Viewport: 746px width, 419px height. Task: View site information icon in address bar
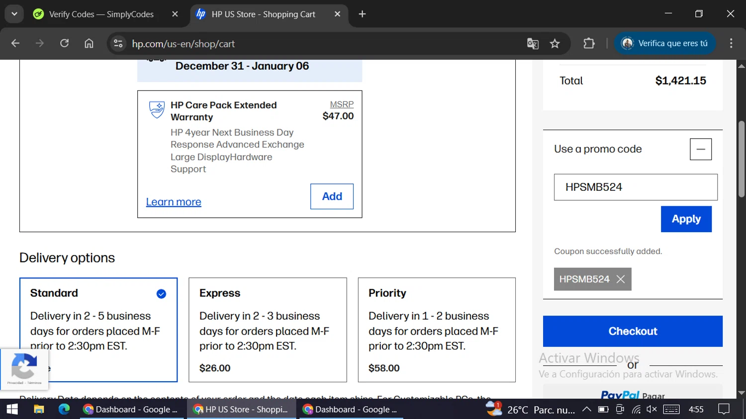118,44
